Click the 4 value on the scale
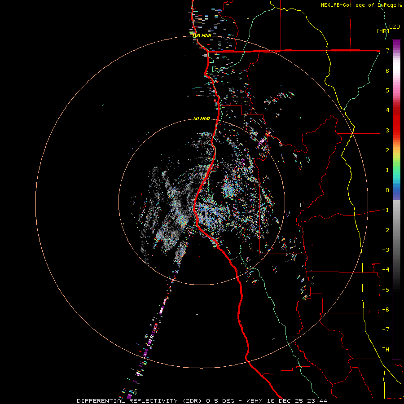The width and height of the screenshot is (404, 404). (387, 110)
